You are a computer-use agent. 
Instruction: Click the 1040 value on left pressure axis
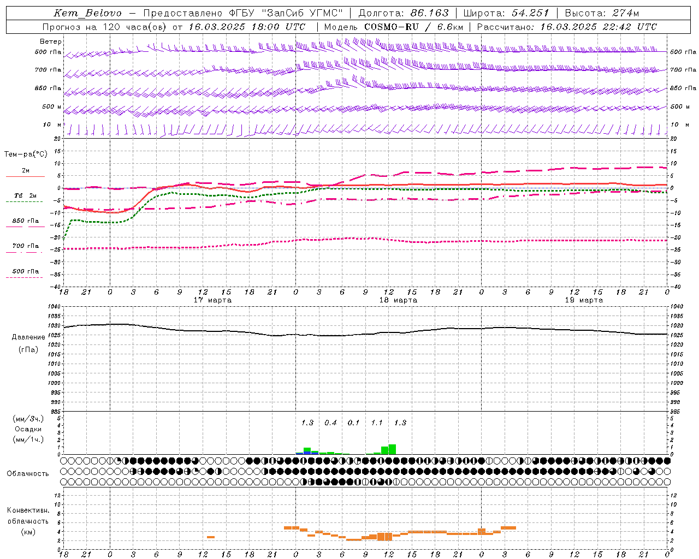53,307
